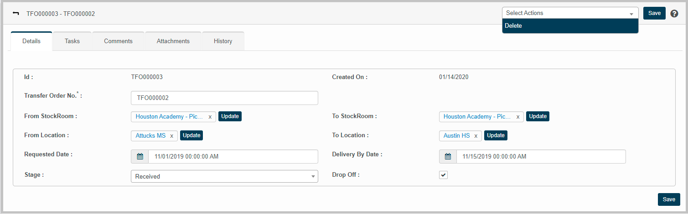Open the Comments tab

click(x=118, y=41)
